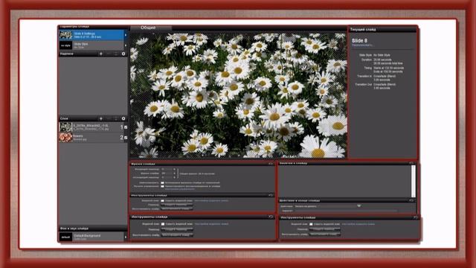The width and height of the screenshot is (476, 268).
Task: Click the Slide 8 Settings daisy thumbnail
Action: click(66, 35)
